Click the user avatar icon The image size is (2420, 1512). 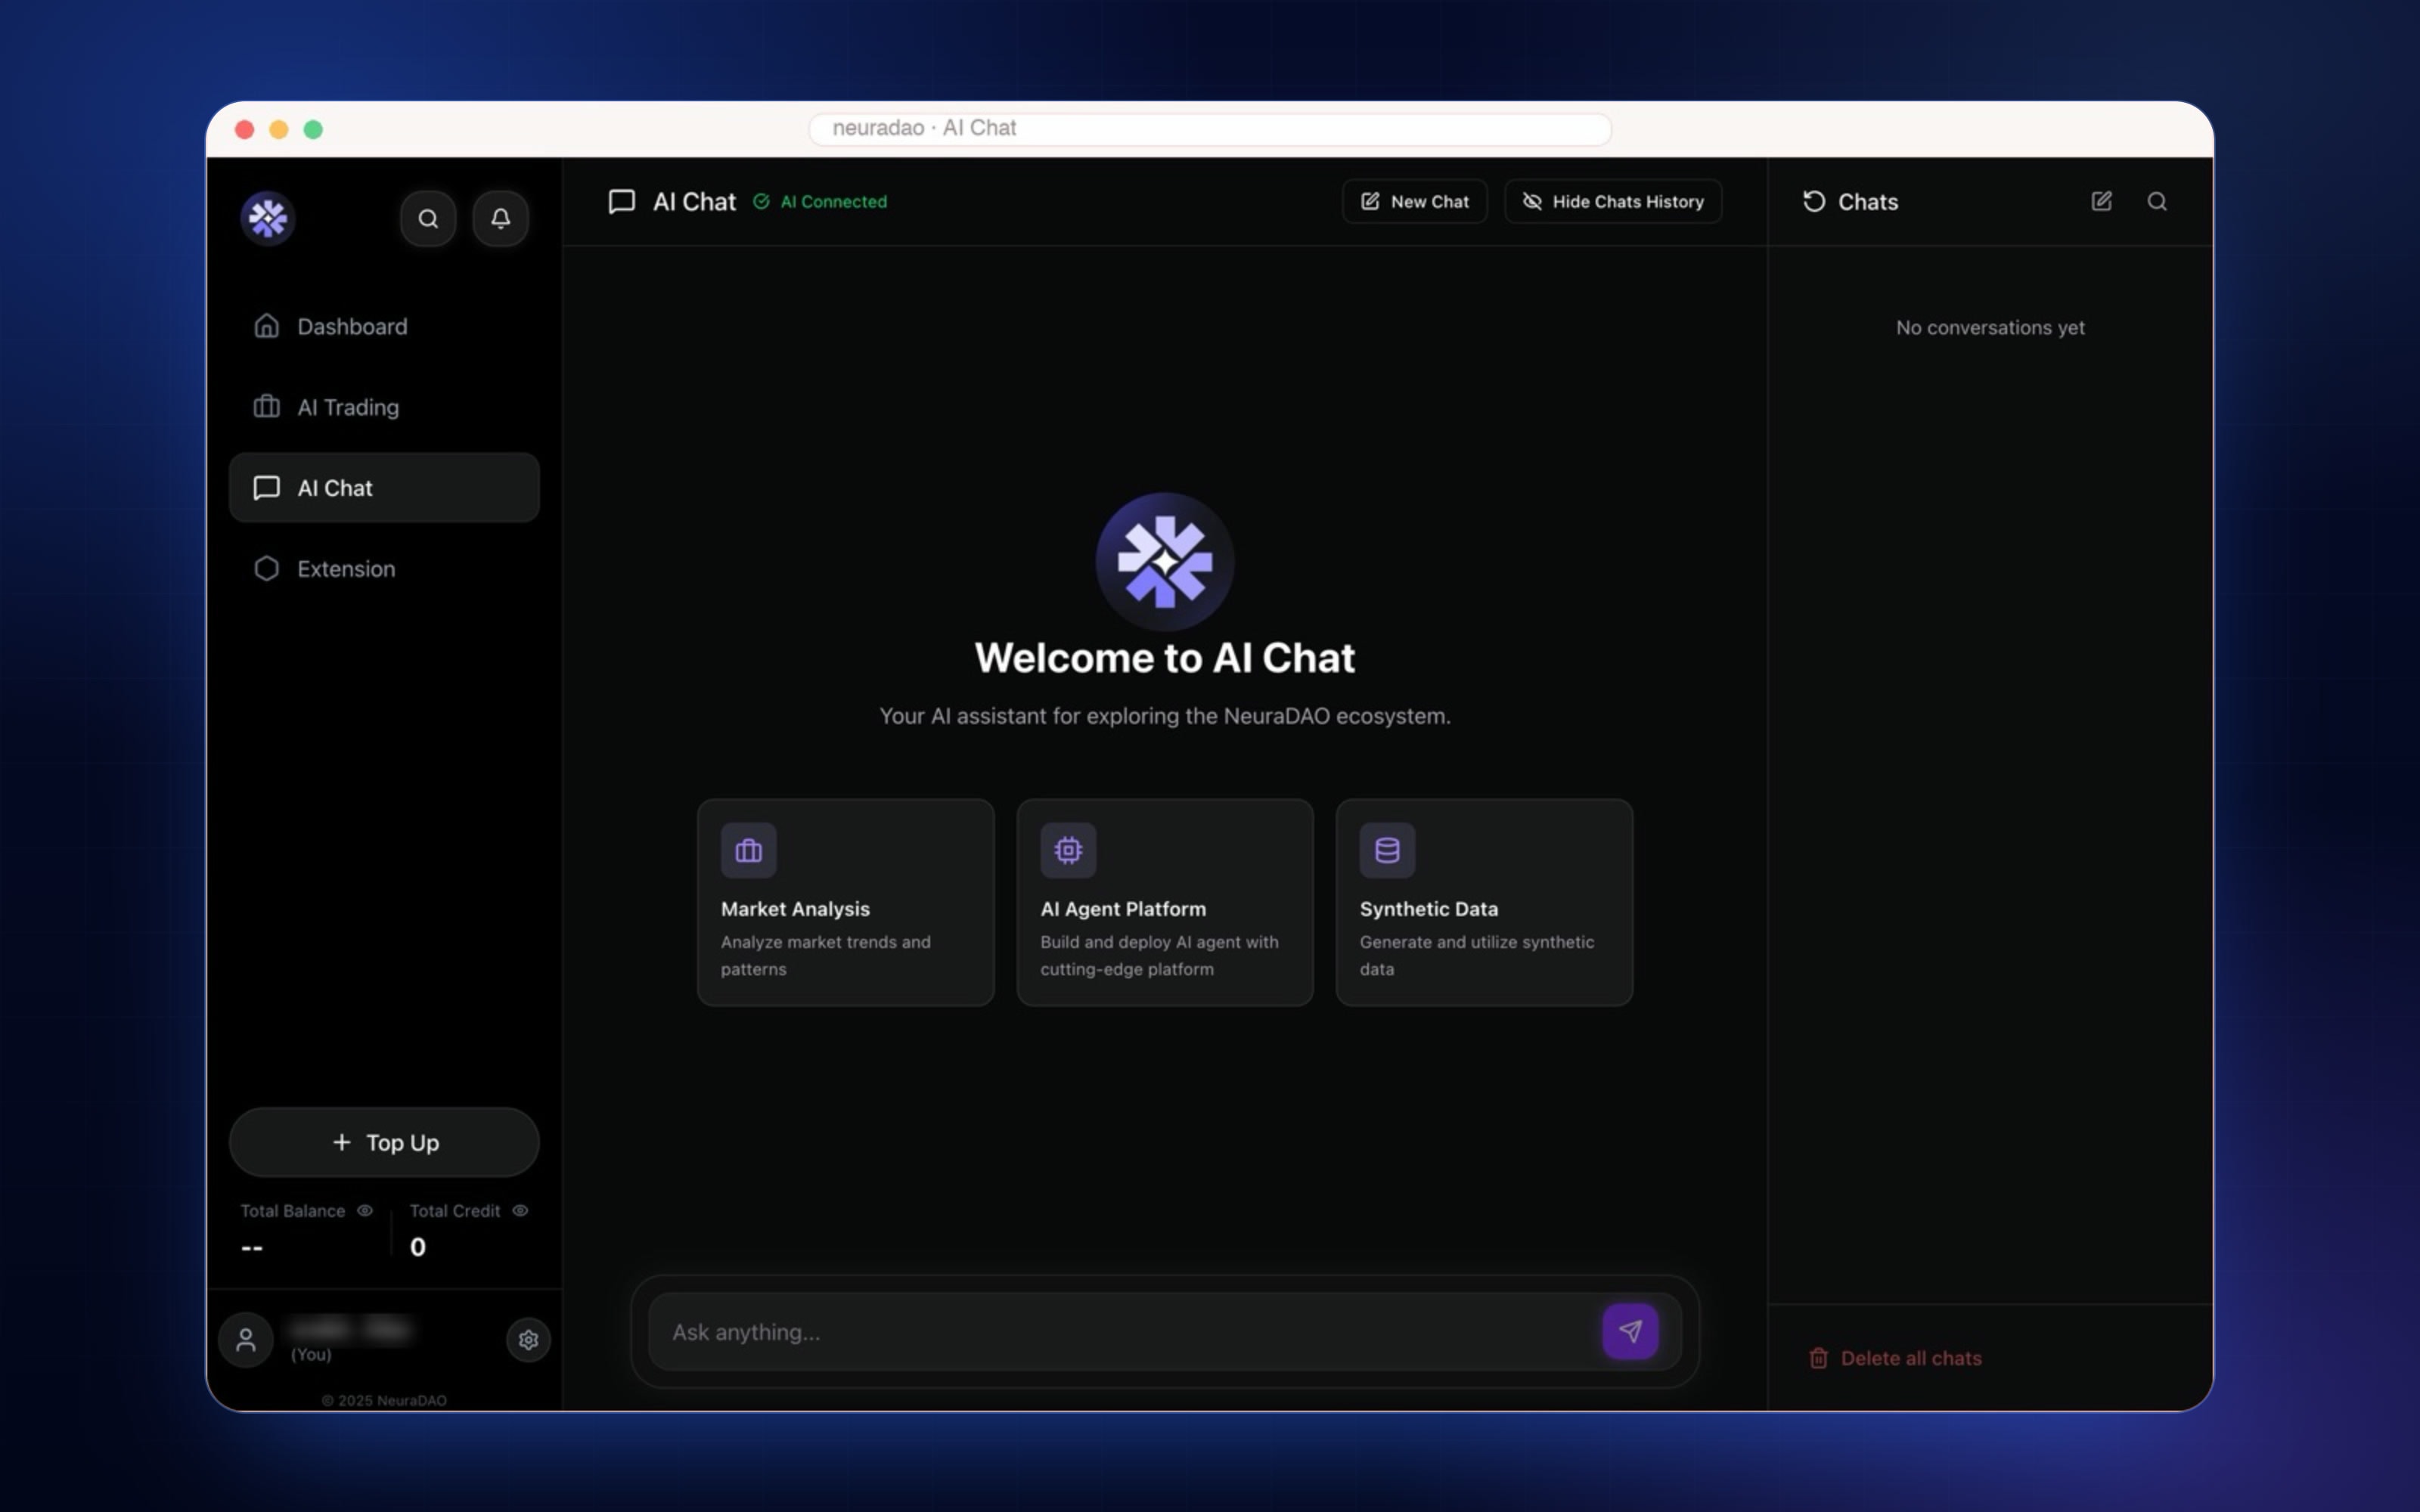point(246,1340)
